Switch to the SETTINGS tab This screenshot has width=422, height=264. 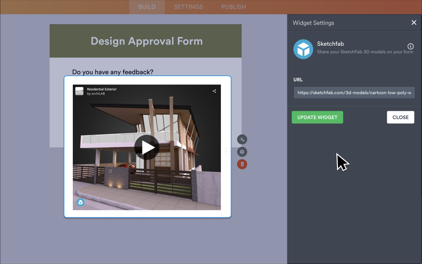coord(188,7)
